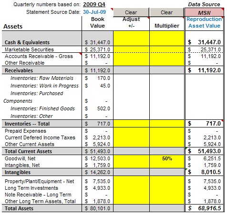
Task: Click Note Receivable - Long Term label
Action: coord(38,195)
